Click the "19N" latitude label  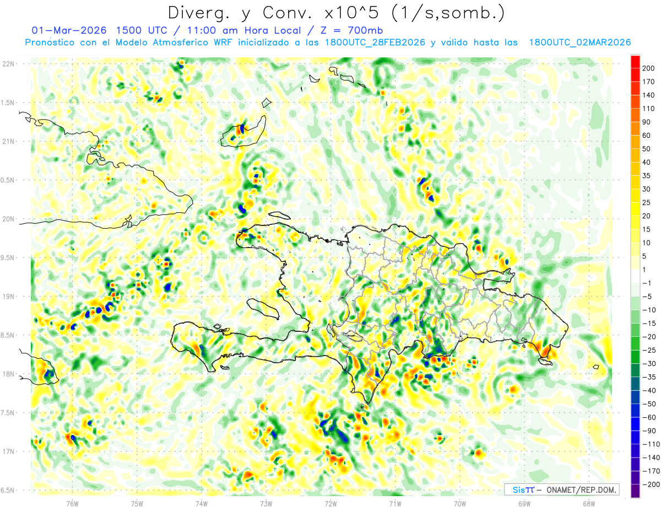click(8, 297)
